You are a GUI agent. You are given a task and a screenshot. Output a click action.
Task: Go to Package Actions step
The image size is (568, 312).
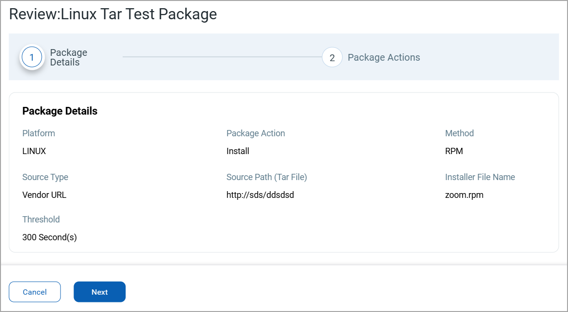pyautogui.click(x=383, y=57)
